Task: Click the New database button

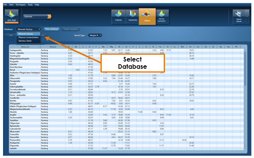Action: pos(51,29)
